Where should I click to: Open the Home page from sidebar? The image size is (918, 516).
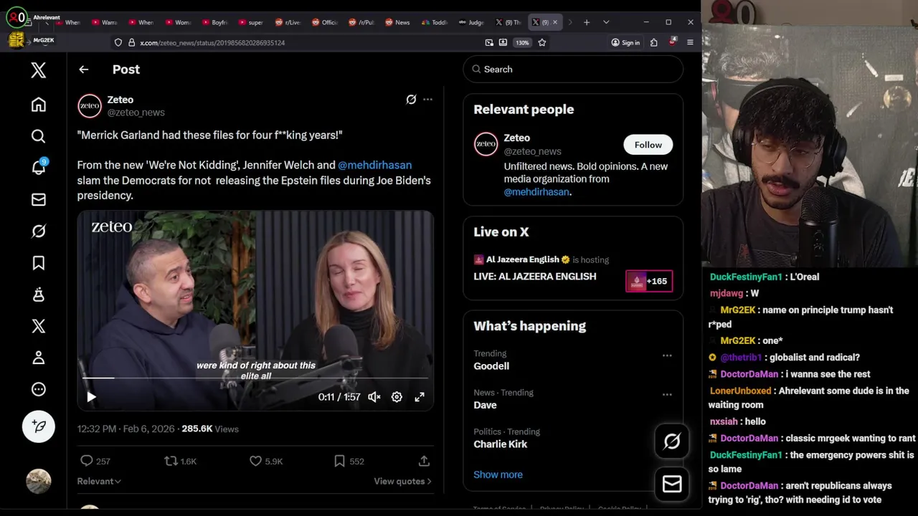click(39, 105)
